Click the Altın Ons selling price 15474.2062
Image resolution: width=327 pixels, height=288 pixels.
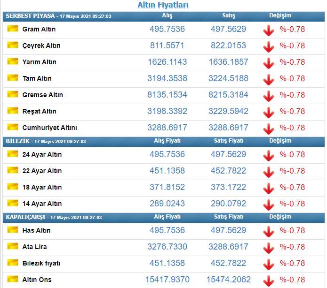228,280
